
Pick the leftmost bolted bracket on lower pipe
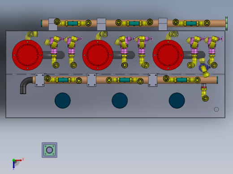tap(40, 80)
